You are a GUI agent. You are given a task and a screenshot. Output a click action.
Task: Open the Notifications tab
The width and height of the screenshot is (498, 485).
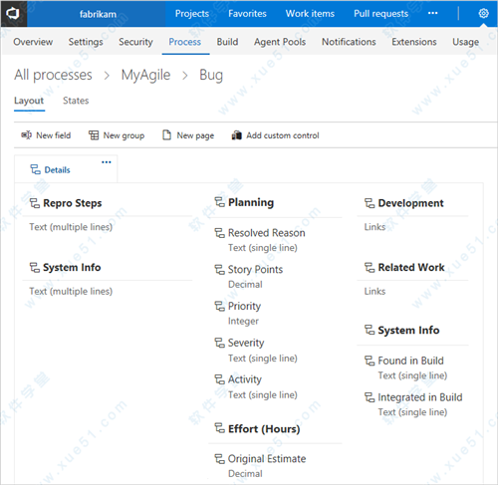(x=349, y=42)
